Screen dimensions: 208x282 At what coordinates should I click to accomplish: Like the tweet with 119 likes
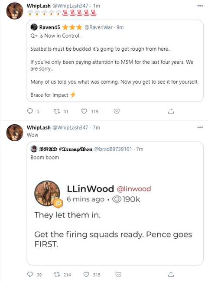[x=84, y=111]
